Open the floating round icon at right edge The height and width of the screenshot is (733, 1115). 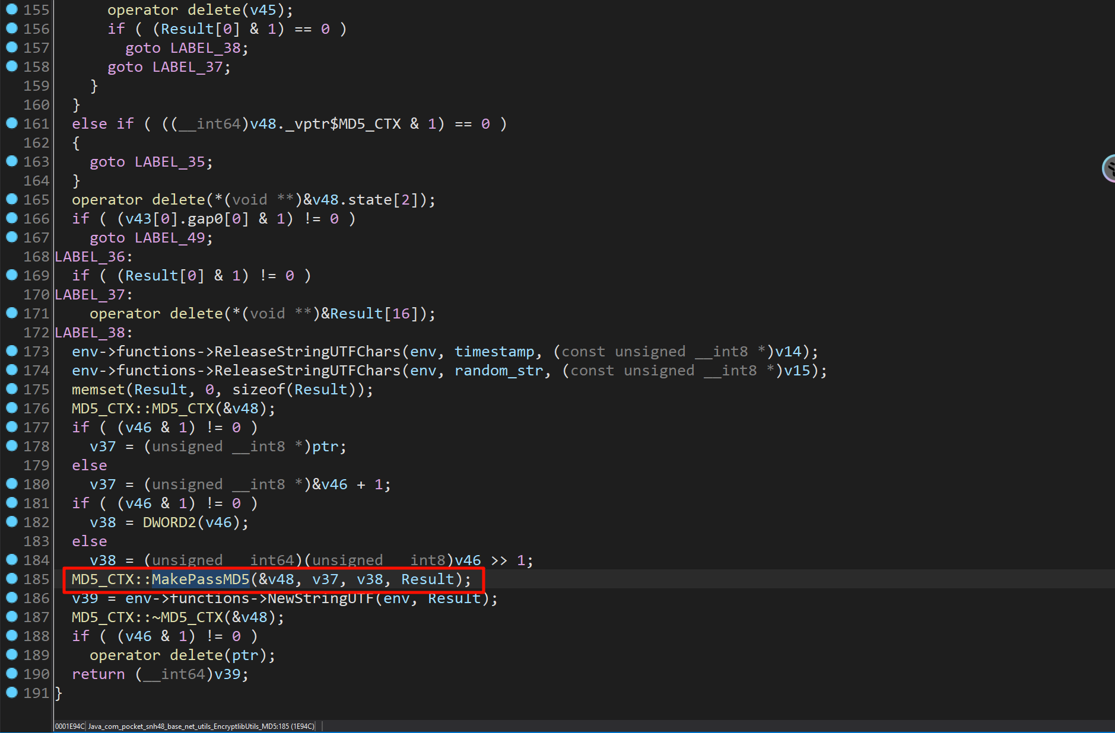point(1108,168)
